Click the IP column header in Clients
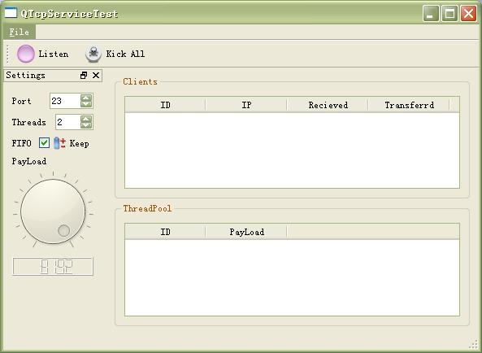This screenshot has width=482, height=353. [x=246, y=105]
